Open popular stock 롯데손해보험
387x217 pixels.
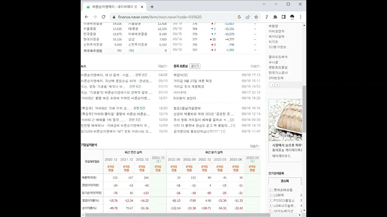click(x=283, y=190)
